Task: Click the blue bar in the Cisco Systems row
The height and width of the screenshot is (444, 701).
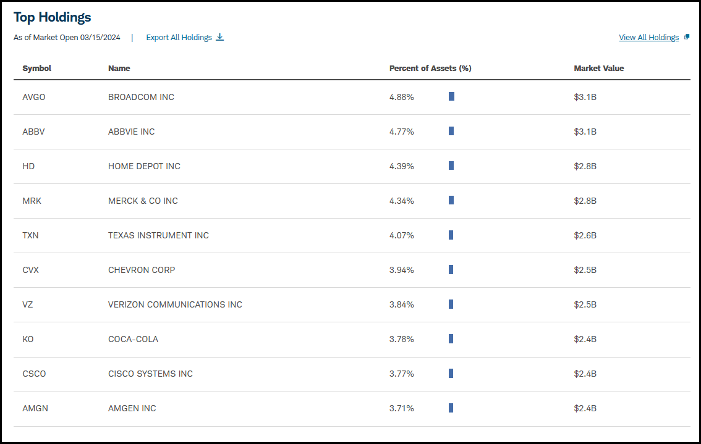Action: coord(451,374)
